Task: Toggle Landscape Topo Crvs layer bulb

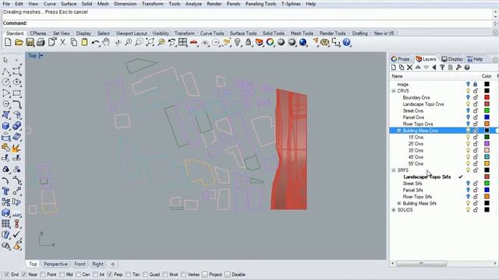Action: tap(468, 104)
